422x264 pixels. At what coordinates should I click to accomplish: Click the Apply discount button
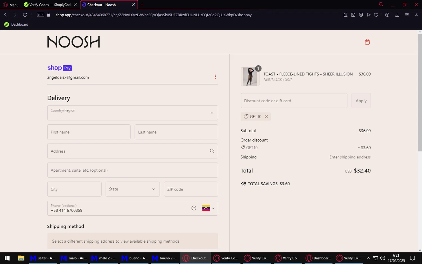click(x=361, y=100)
